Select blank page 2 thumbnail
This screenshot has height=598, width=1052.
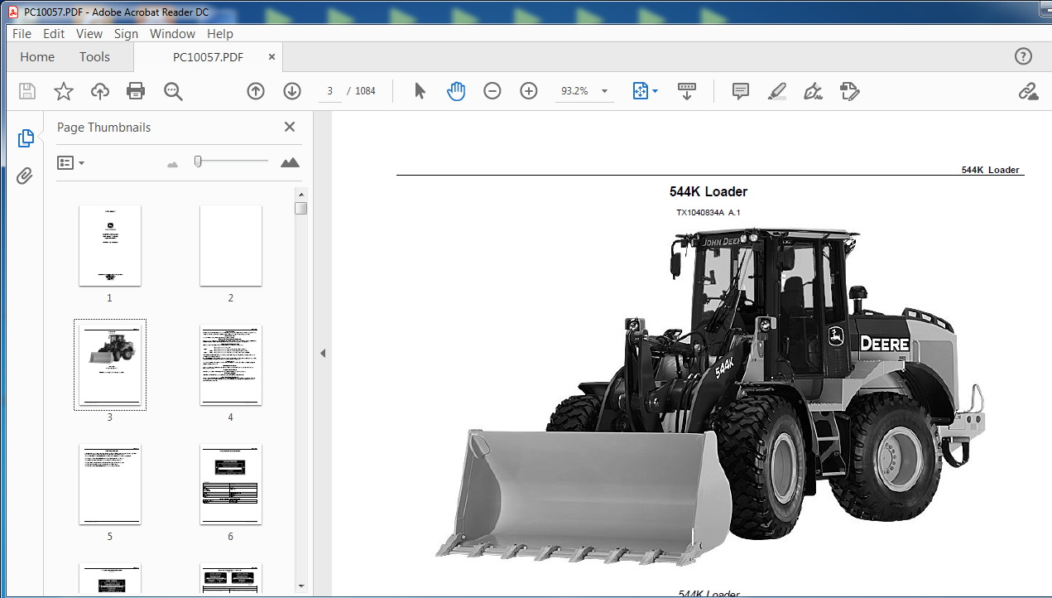pos(231,246)
